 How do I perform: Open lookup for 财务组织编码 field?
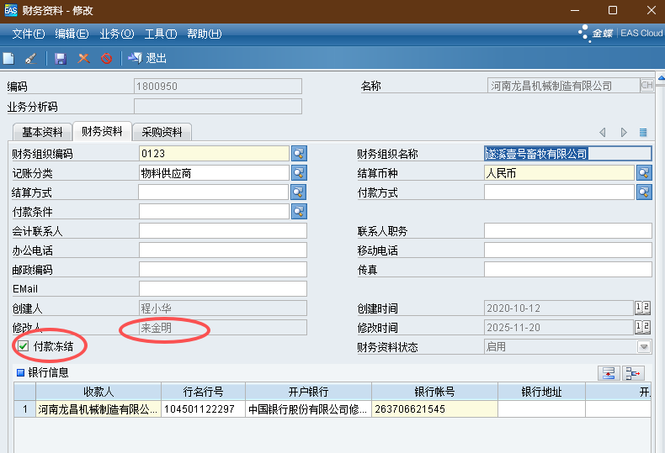[299, 153]
